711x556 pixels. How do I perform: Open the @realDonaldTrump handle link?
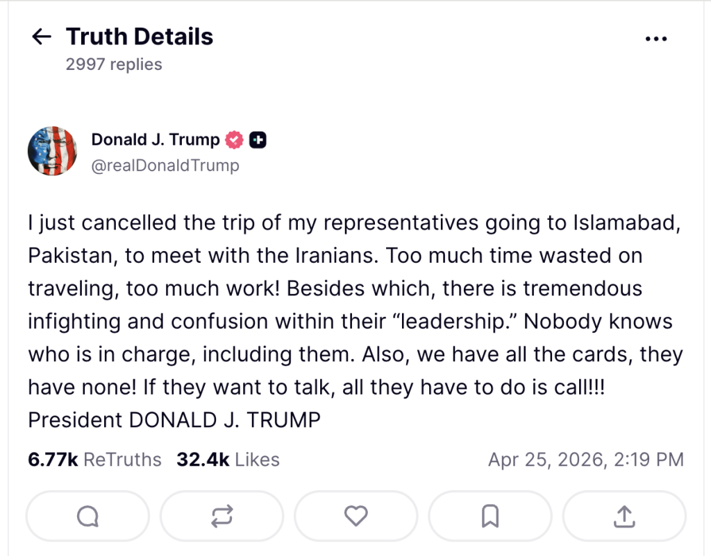[165, 166]
